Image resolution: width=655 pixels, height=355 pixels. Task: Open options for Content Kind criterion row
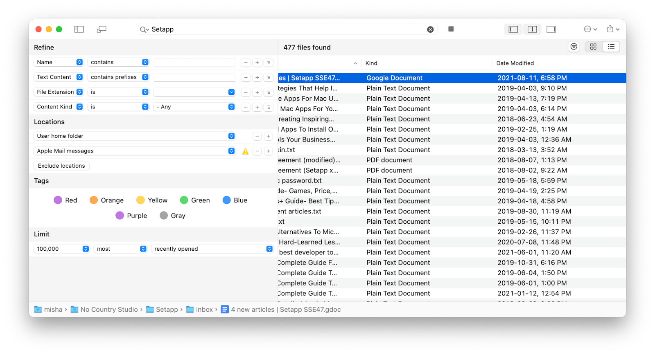269,107
